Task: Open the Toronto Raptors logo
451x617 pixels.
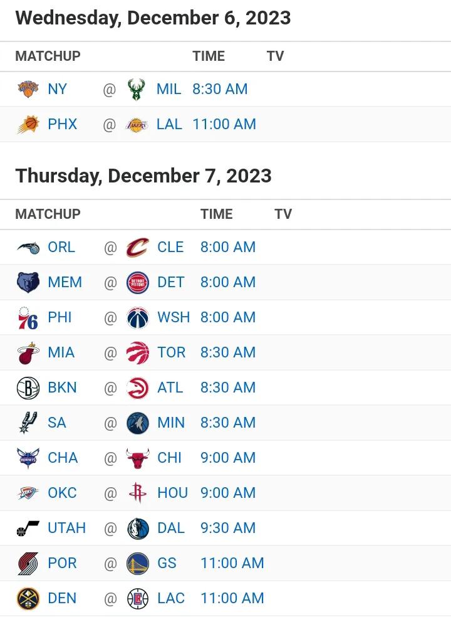Action: 138,352
